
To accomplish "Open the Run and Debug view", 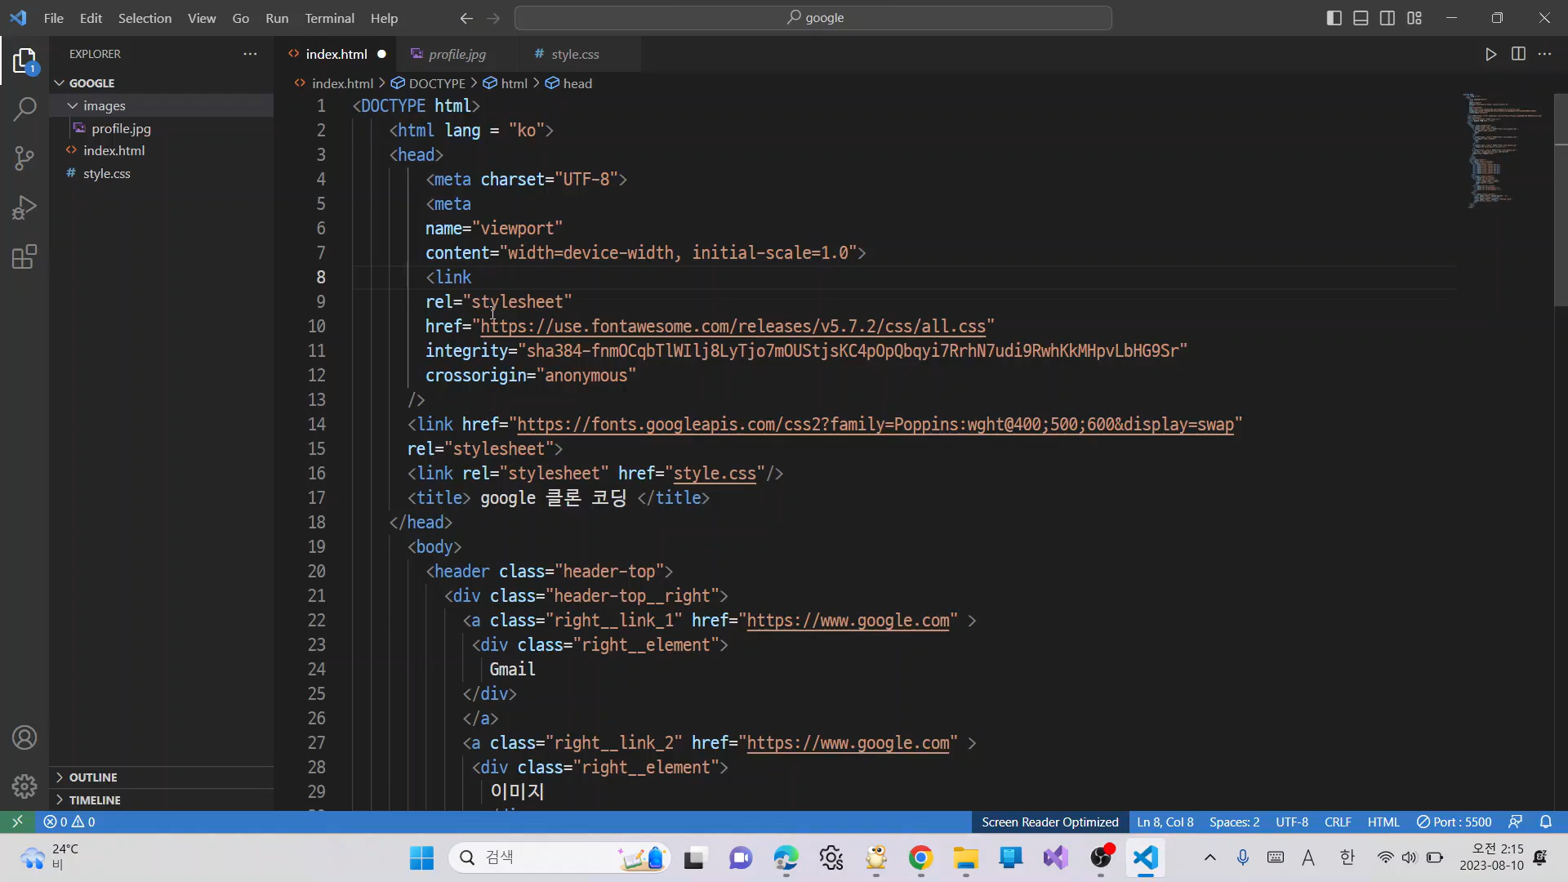I will pos(24,207).
